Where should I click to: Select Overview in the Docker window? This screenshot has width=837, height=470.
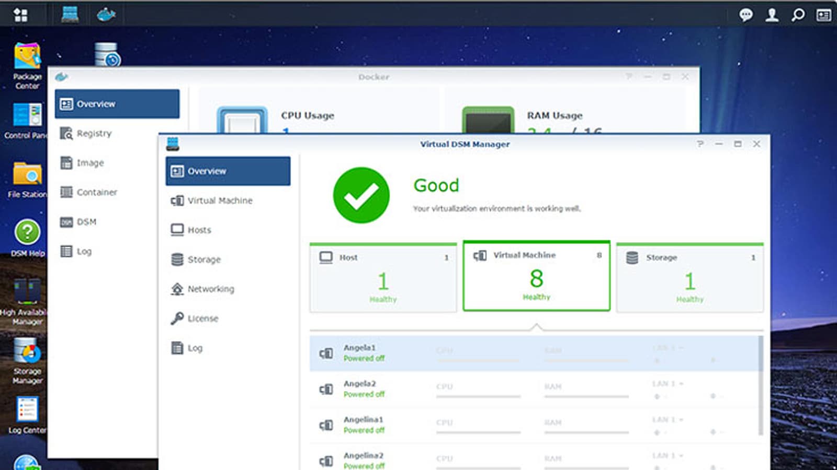(x=117, y=104)
